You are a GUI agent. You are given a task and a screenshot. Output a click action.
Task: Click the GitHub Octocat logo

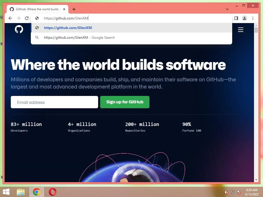tap(19, 29)
